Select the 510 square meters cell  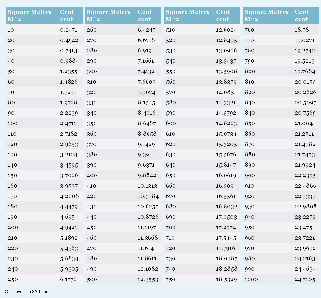coord(170,30)
